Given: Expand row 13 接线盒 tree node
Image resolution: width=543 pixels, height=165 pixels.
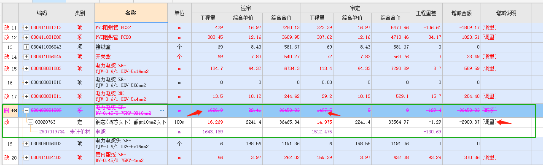Looking at the screenshot, I should click(x=26, y=47).
